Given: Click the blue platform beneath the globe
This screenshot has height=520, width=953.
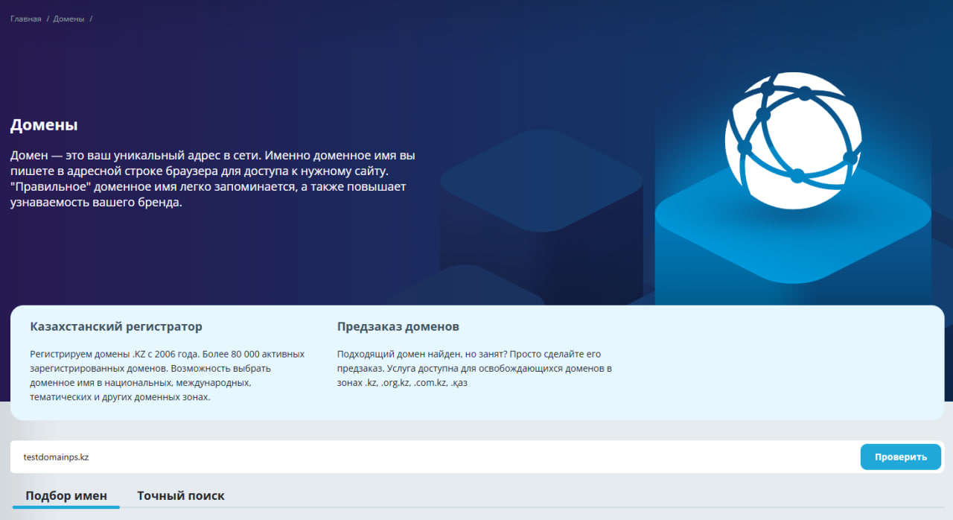Looking at the screenshot, I should click(x=793, y=238).
